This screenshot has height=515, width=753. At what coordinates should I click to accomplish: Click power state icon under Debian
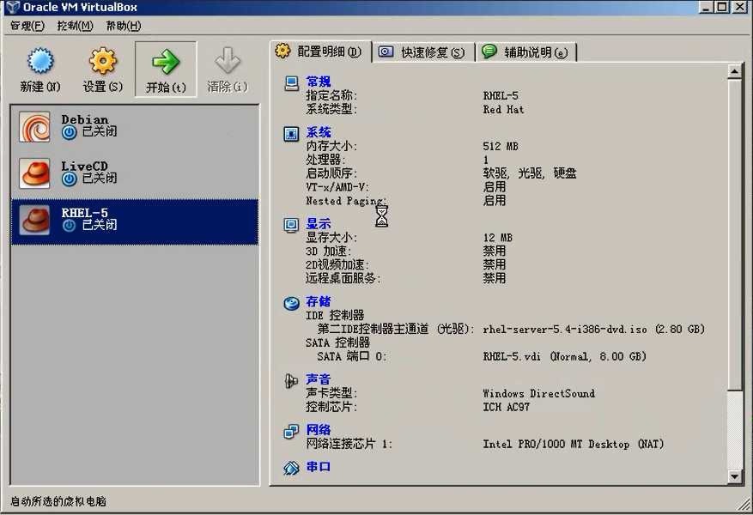pos(70,132)
